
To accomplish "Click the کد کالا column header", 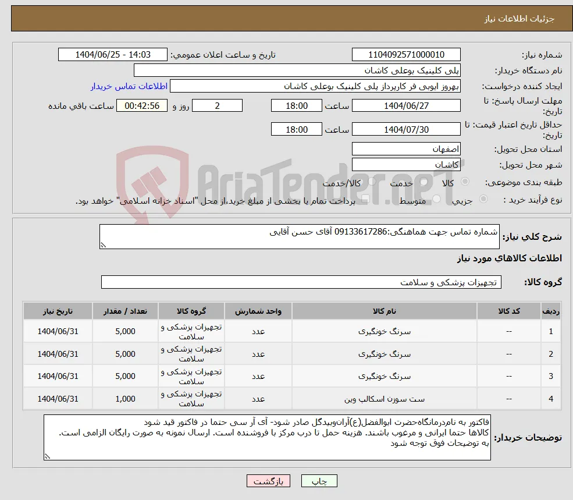I will 508,311.
